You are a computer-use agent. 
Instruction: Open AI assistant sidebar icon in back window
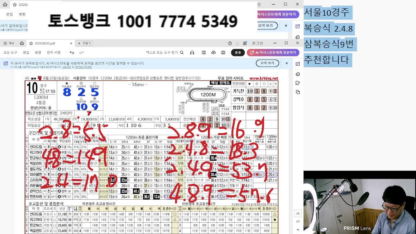coord(297,27)
